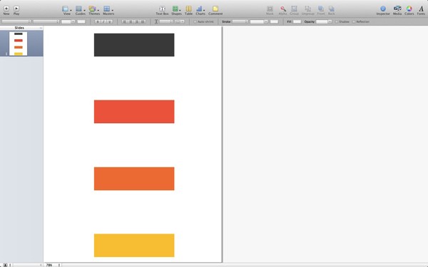
Task: Open the columns dropdown in format bar
Action: tap(179, 21)
